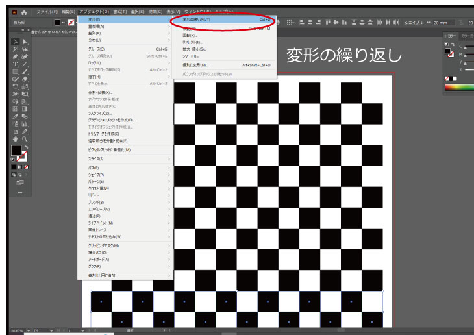Click 個別に変形(N)... in the submenu

195,65
